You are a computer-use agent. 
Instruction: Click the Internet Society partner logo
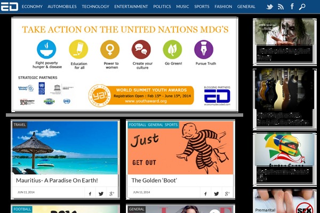pyautogui.click(x=26, y=88)
